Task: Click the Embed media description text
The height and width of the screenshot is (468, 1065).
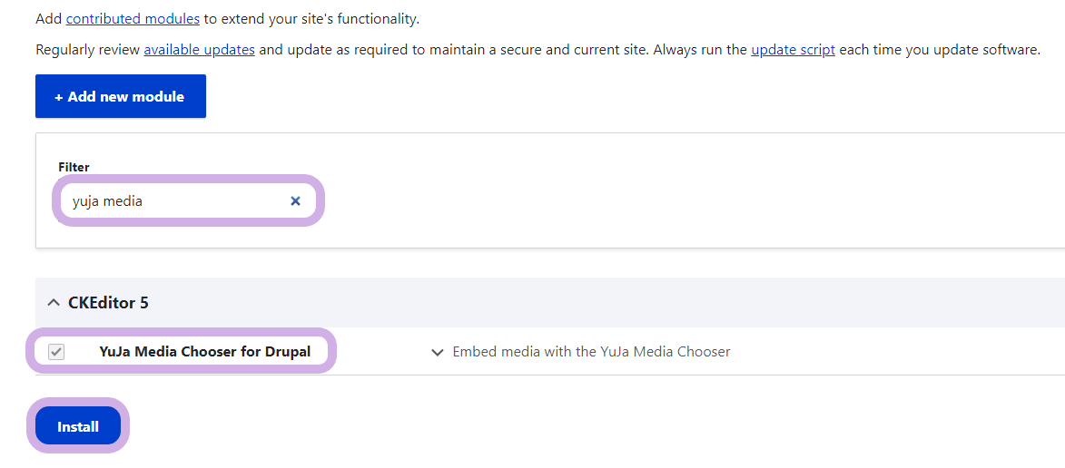Action: (591, 352)
